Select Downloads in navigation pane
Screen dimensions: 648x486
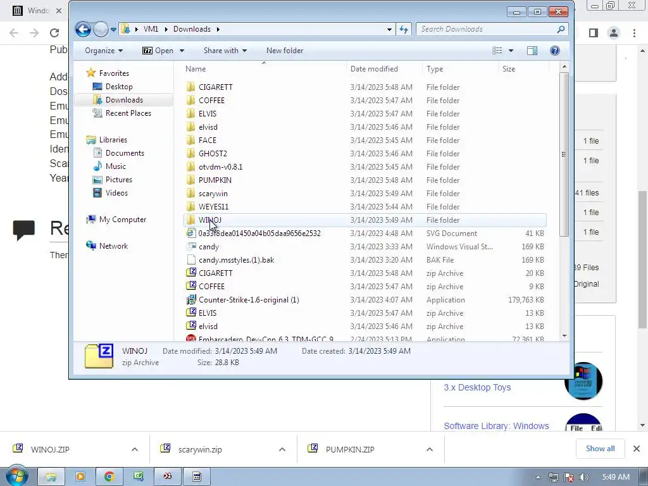point(124,99)
